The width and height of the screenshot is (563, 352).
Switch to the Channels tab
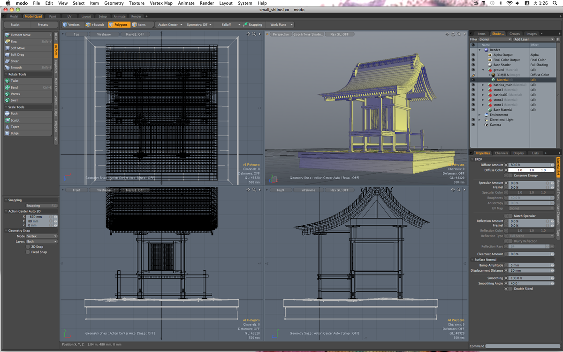501,153
